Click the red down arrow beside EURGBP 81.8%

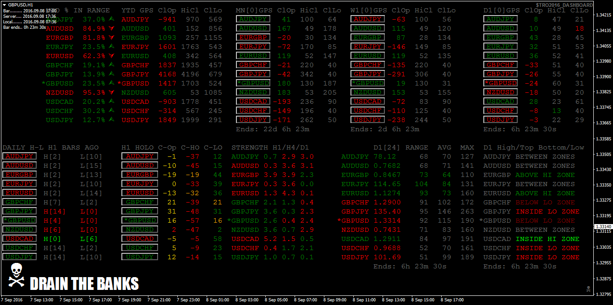[111, 37]
